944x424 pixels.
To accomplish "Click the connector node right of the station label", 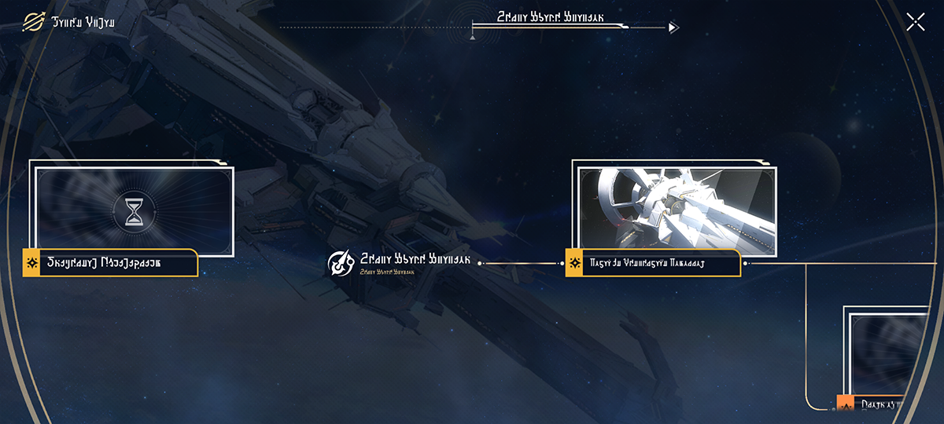I will click(x=746, y=264).
